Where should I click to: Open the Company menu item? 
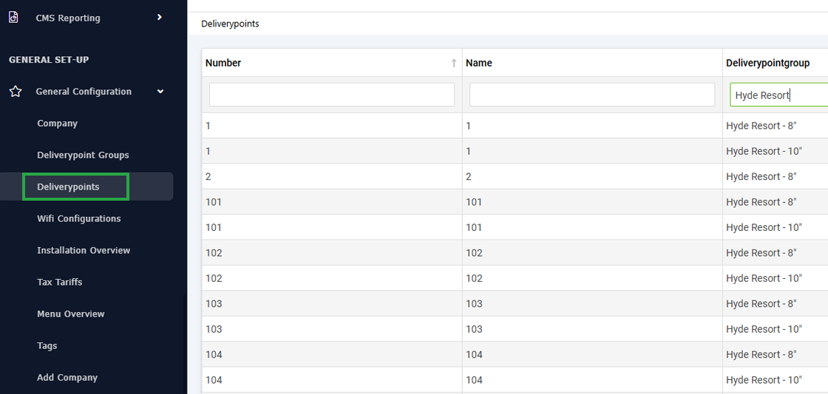(x=58, y=123)
